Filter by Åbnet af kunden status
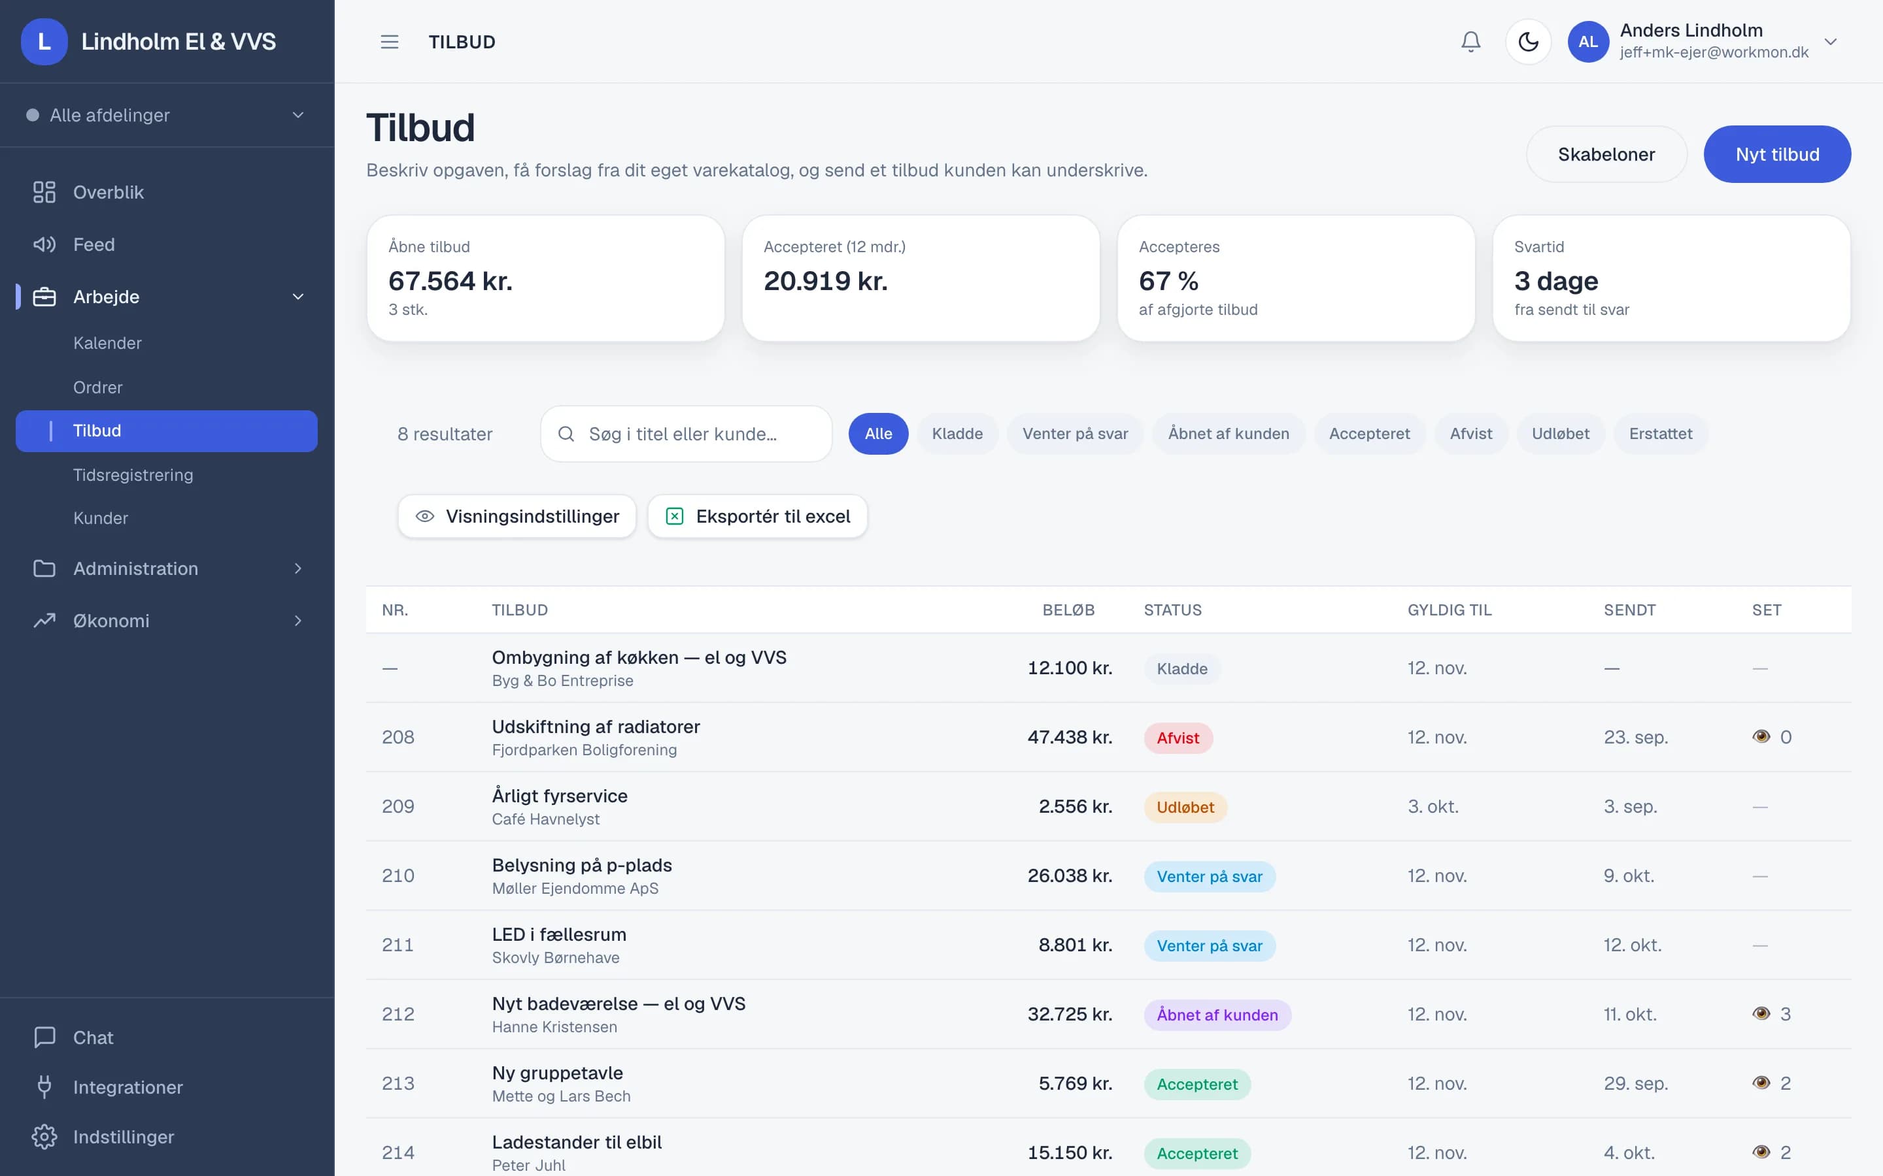1883x1176 pixels. (x=1229, y=434)
